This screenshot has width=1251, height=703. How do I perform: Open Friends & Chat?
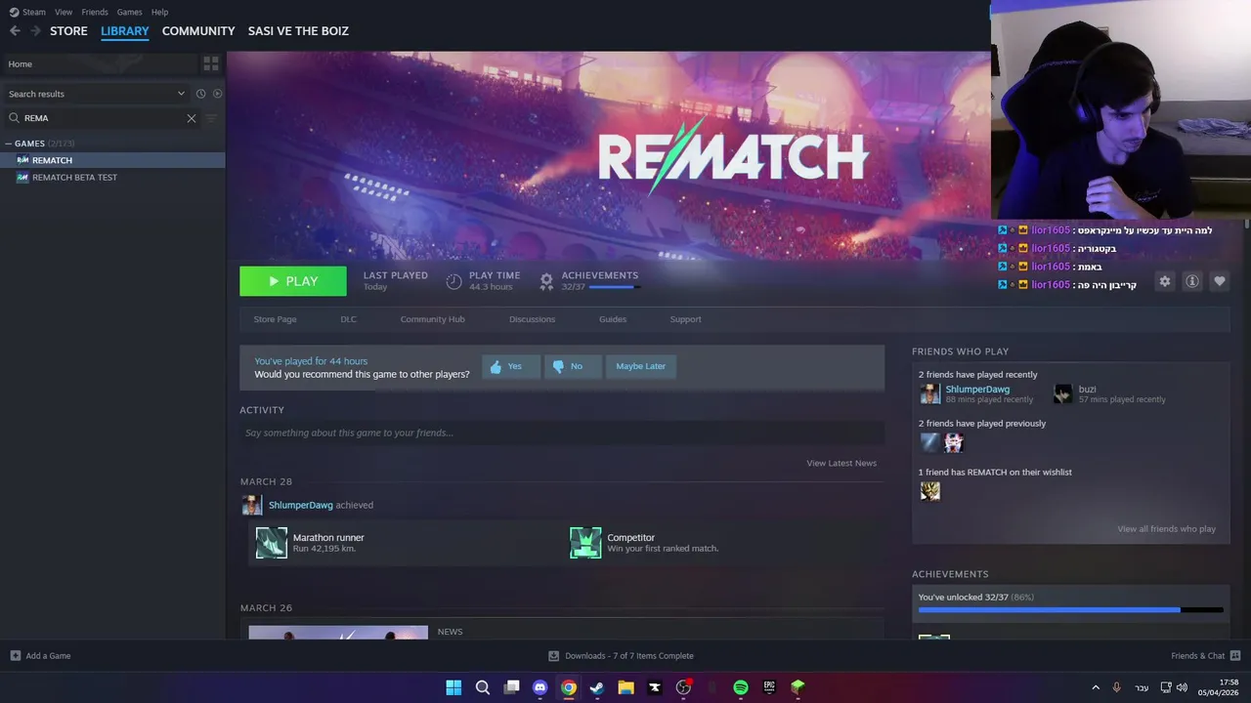coord(1206,656)
